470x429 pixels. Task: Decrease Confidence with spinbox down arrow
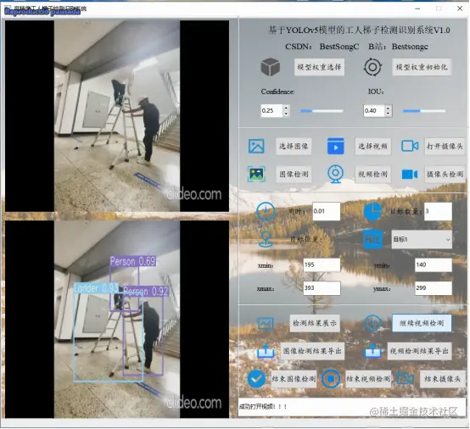[x=286, y=114]
